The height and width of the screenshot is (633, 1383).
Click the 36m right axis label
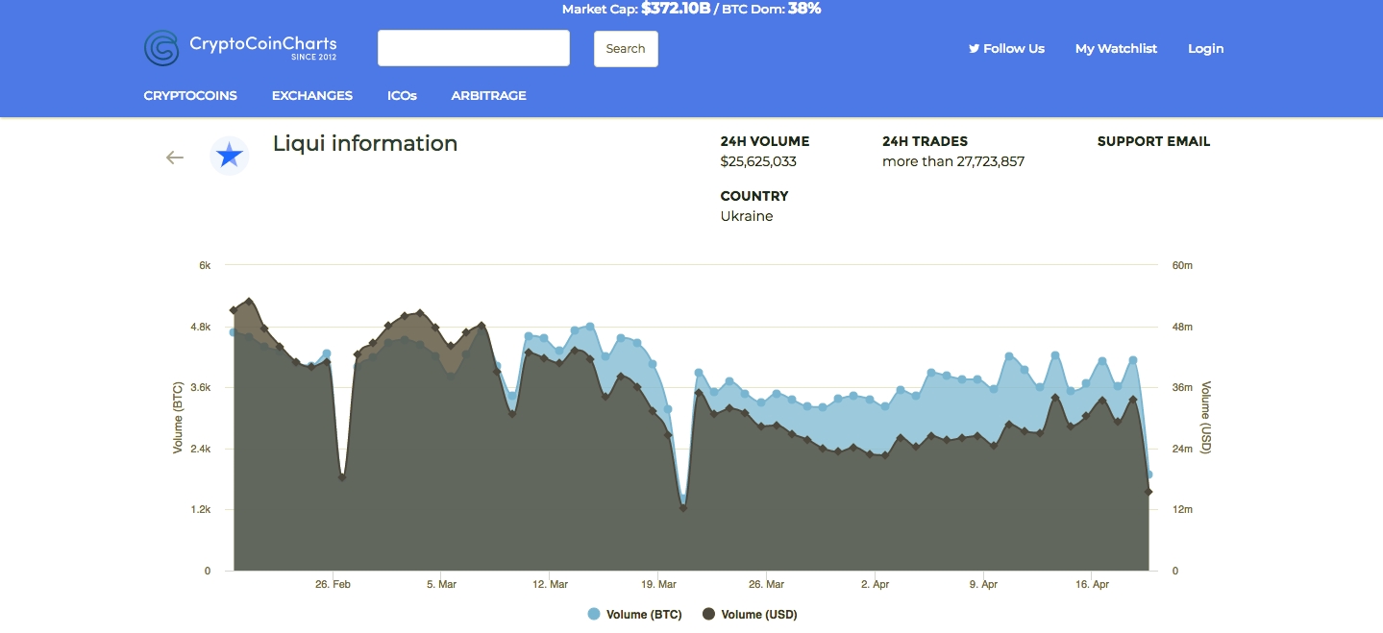click(x=1182, y=388)
